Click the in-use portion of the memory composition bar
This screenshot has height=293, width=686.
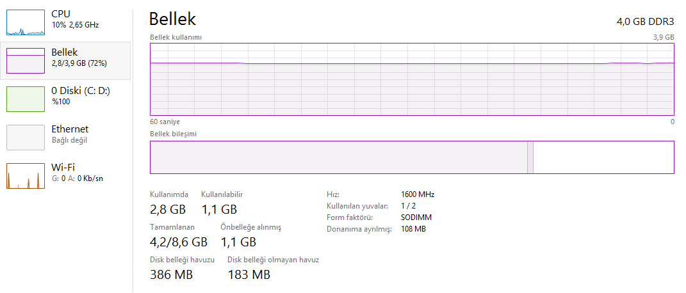(338, 157)
